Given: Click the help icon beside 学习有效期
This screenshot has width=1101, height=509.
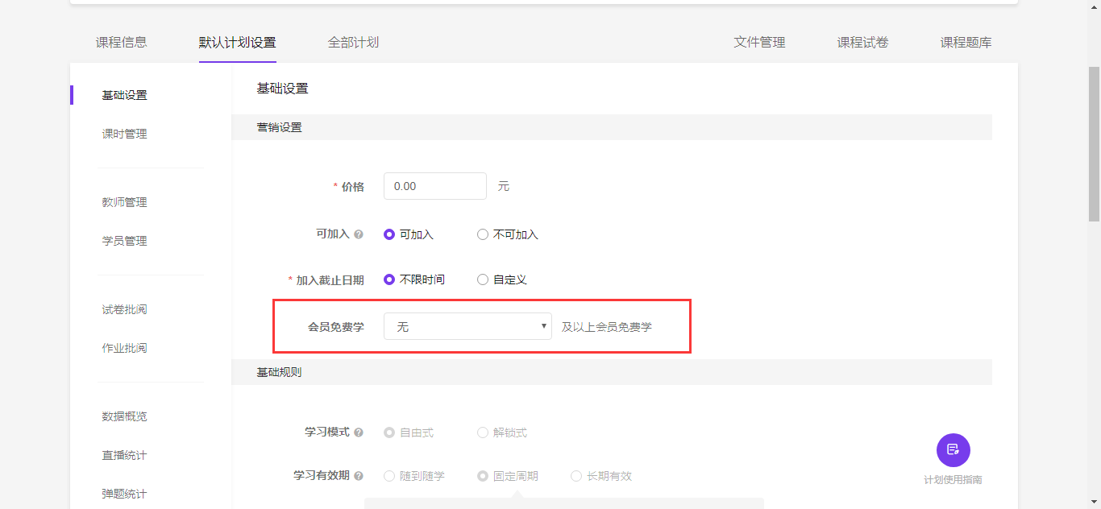Looking at the screenshot, I should (359, 476).
